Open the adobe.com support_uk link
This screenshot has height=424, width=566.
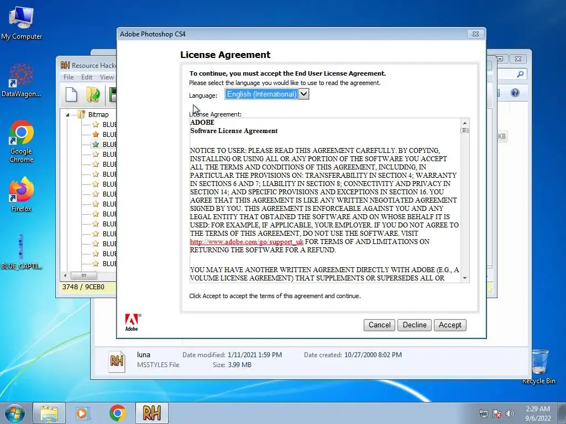(247, 242)
